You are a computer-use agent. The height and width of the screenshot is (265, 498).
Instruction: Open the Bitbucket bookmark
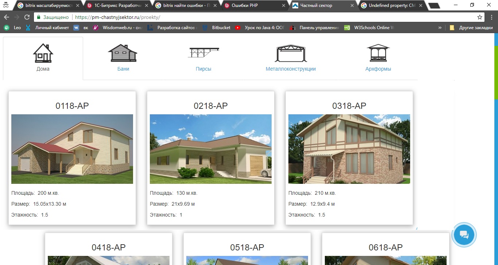click(x=217, y=28)
